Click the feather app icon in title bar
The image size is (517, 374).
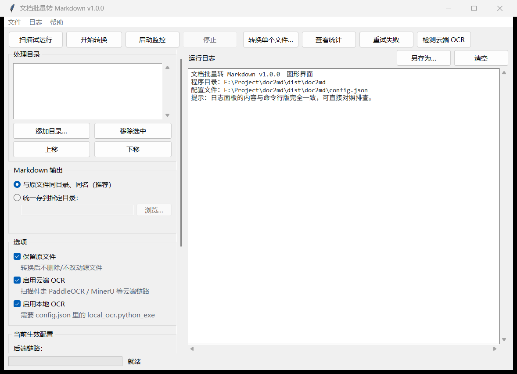point(12,8)
